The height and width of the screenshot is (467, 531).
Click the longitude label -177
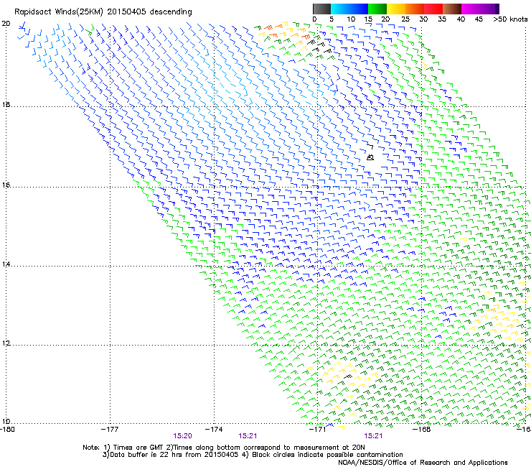click(x=110, y=430)
